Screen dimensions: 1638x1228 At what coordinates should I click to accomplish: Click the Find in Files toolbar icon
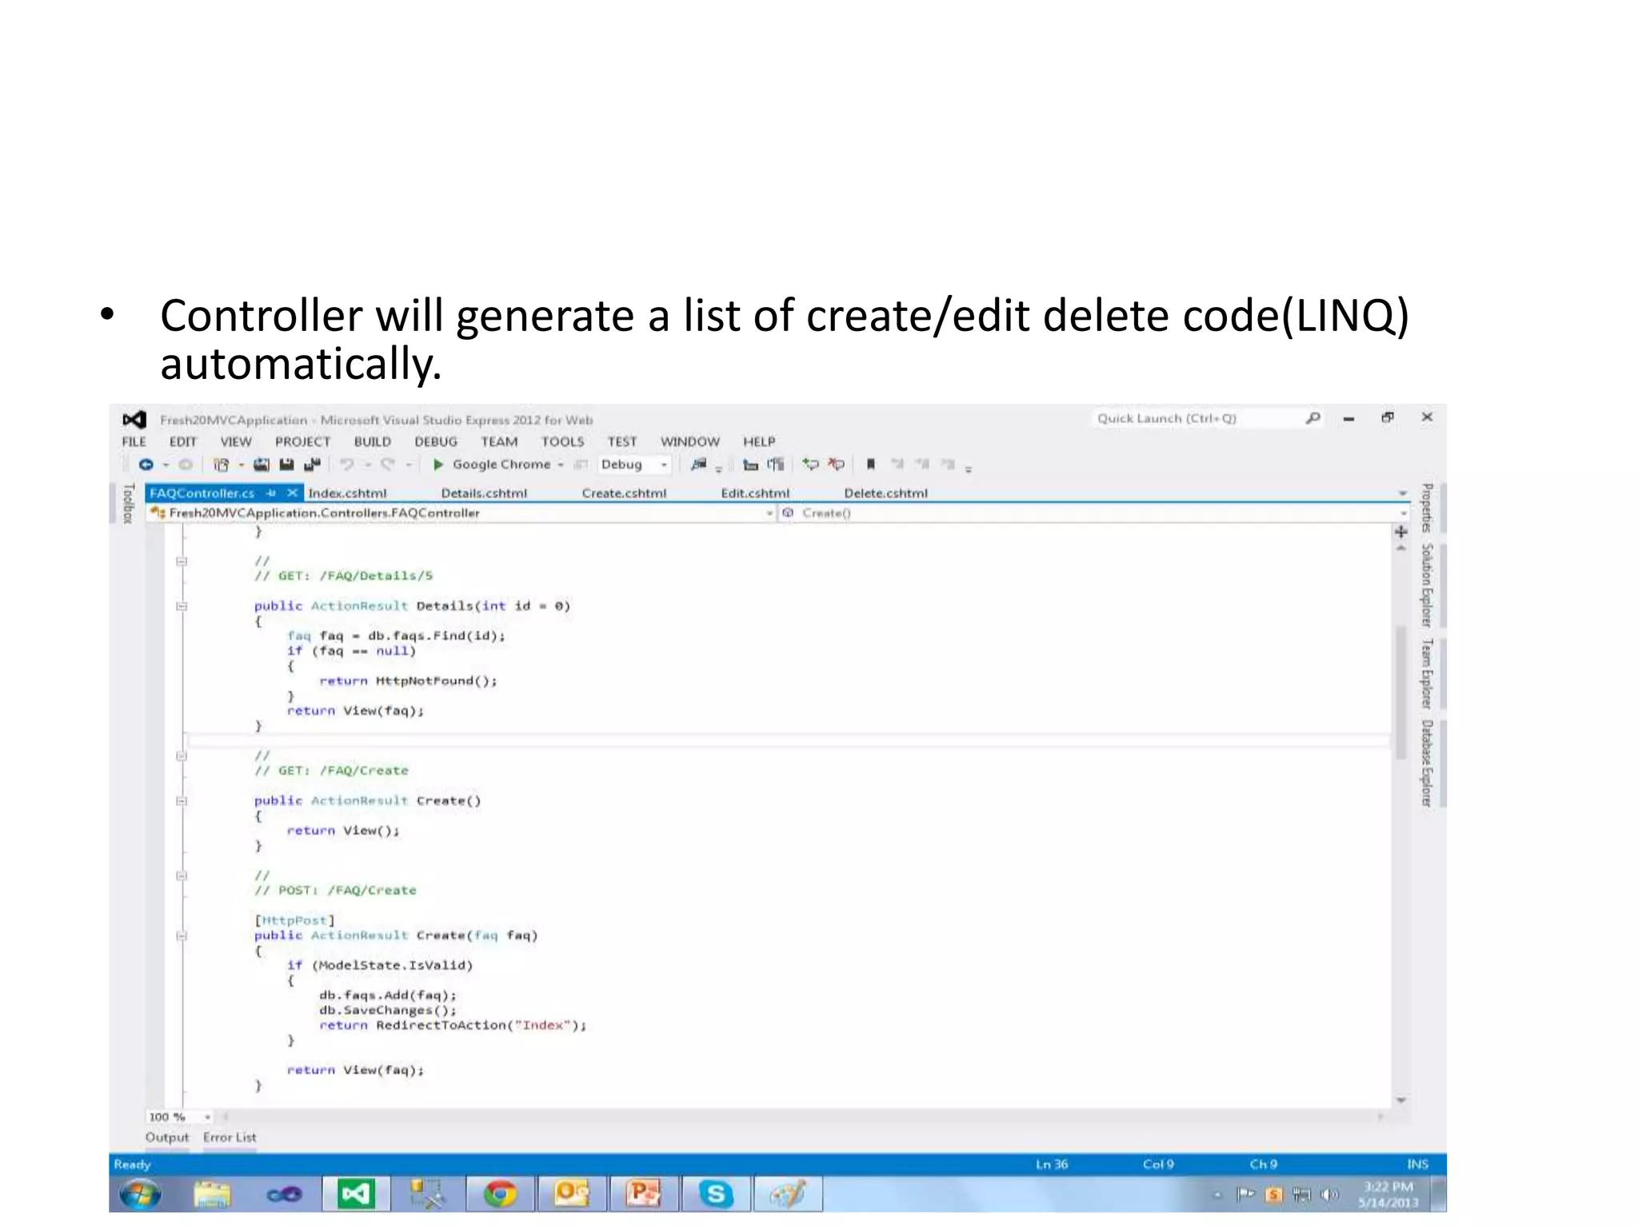[699, 464]
